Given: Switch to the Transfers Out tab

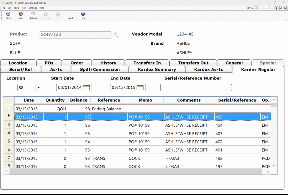Looking at the screenshot, I should (193, 63).
